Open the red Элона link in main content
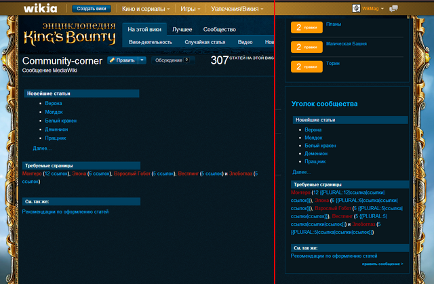 click(79, 174)
